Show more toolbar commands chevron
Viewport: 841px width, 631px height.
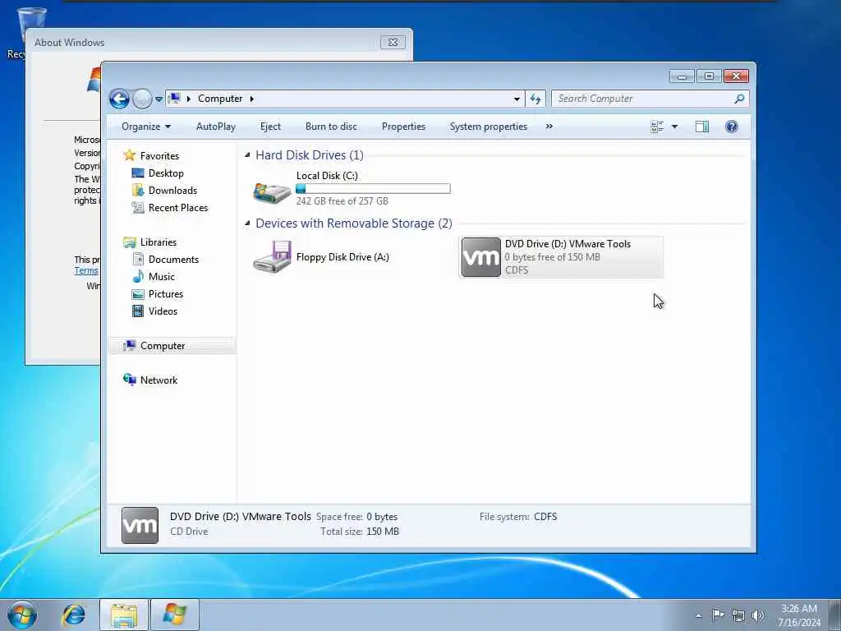(549, 127)
